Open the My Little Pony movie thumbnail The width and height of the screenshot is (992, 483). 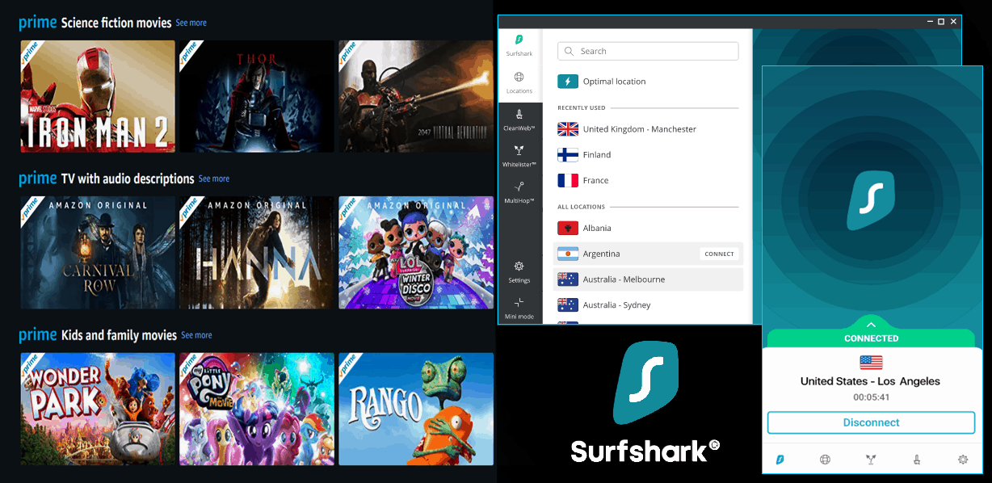pos(257,409)
